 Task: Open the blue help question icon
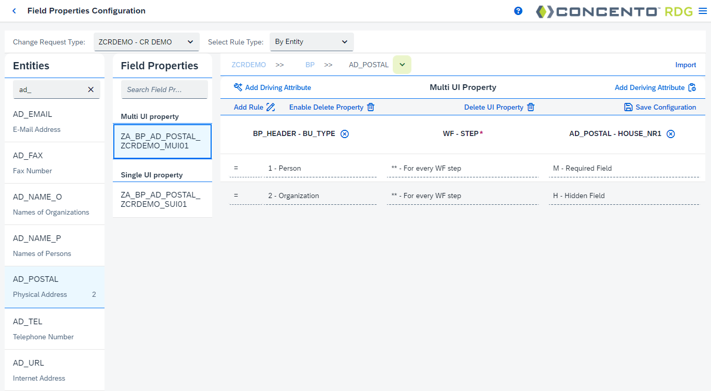click(x=518, y=11)
